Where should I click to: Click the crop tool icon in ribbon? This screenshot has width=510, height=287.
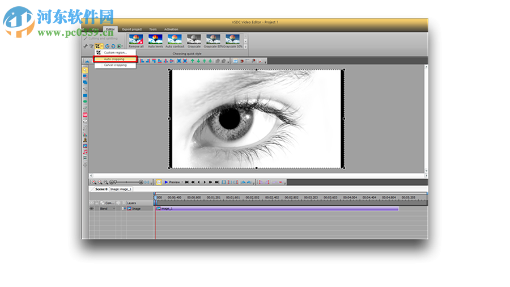[x=97, y=46]
